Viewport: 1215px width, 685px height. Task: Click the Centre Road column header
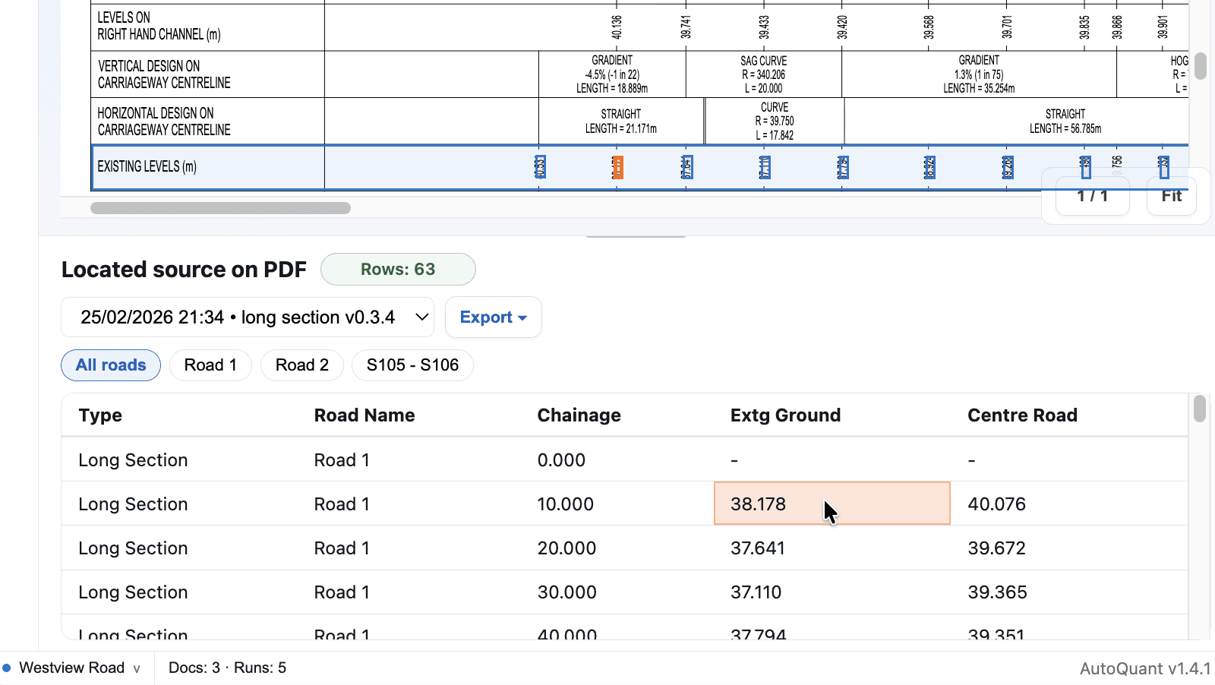tap(1022, 415)
